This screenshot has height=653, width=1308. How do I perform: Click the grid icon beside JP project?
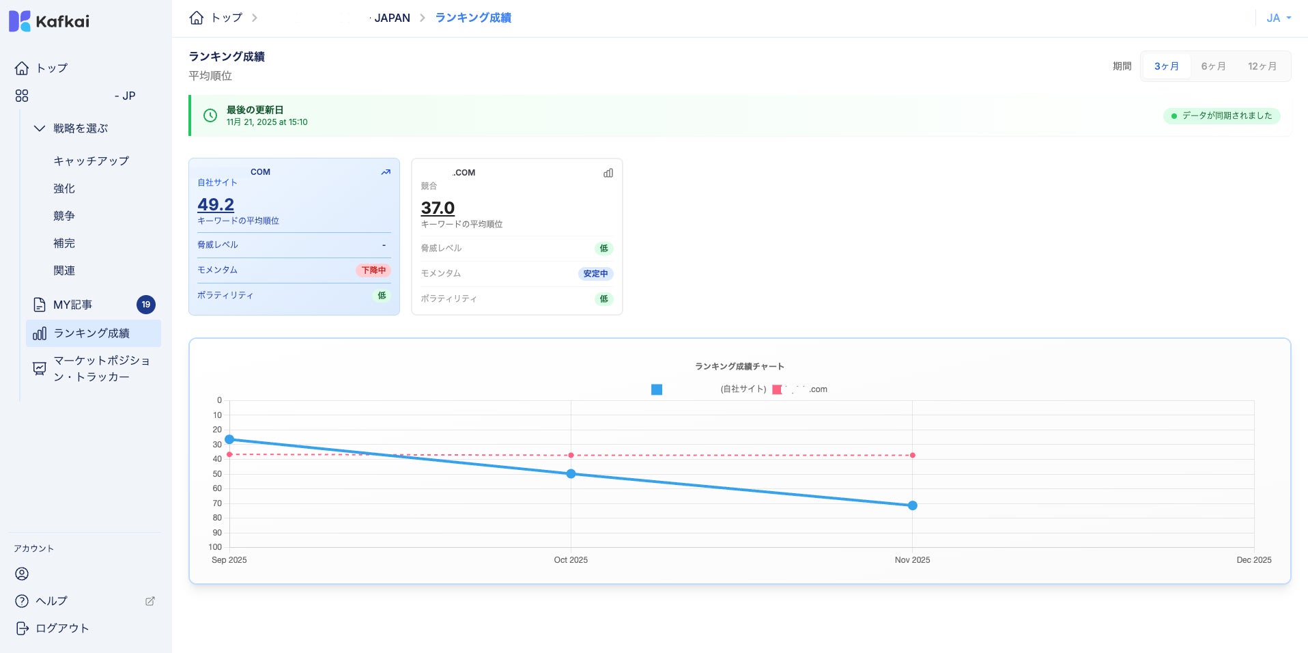click(x=22, y=96)
